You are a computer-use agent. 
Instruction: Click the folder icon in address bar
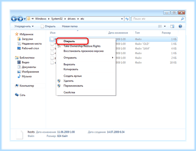[29, 19]
